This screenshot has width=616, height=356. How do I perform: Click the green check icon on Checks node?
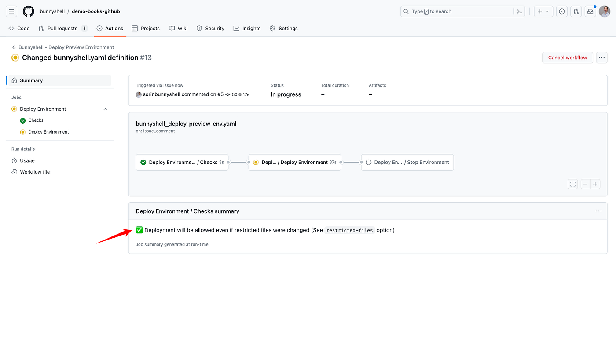click(143, 162)
